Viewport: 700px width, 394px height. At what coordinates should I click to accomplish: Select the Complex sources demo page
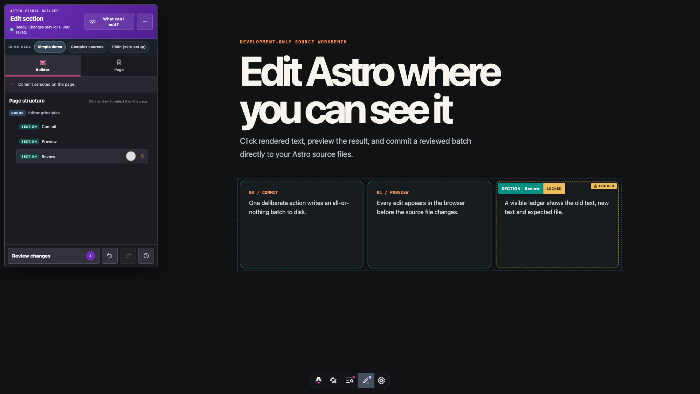[x=87, y=47]
